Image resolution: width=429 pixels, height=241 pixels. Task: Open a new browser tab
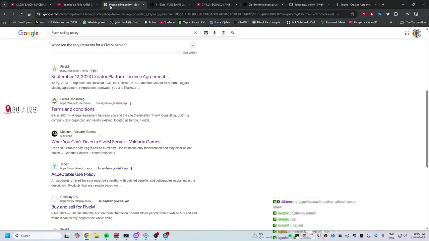(383, 5)
